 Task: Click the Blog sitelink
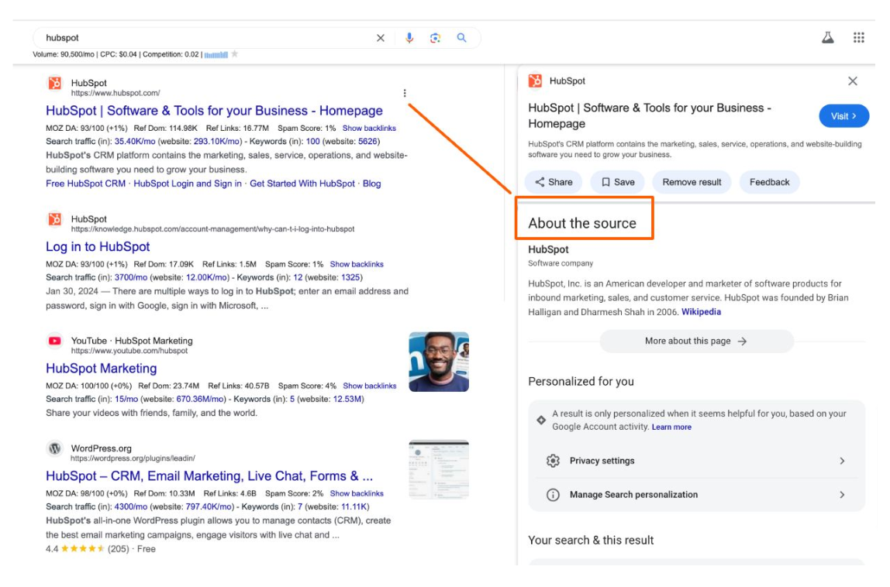coord(372,184)
